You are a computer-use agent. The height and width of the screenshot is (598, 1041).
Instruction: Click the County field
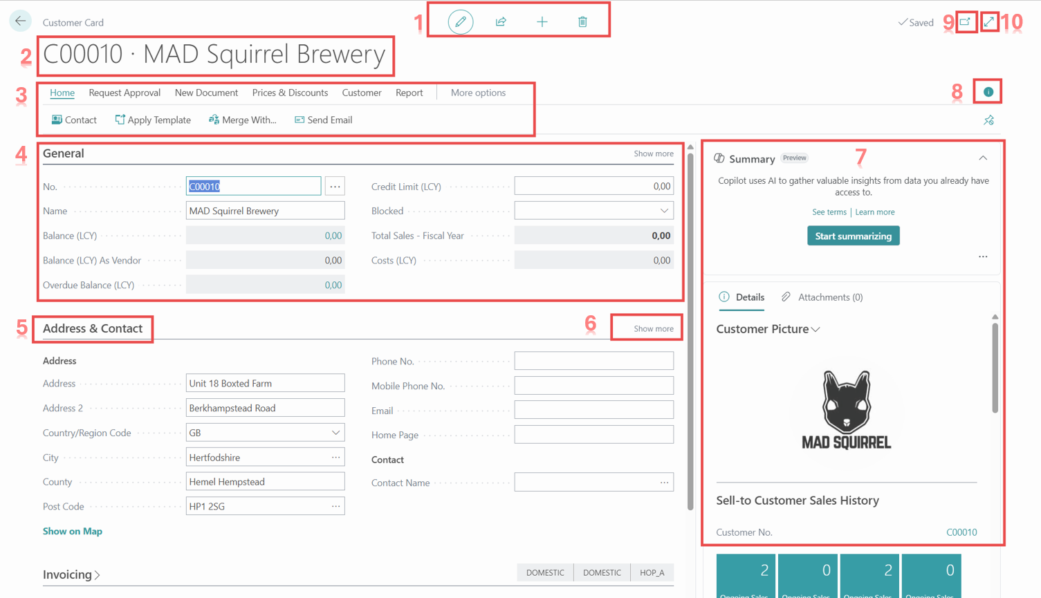(265, 482)
